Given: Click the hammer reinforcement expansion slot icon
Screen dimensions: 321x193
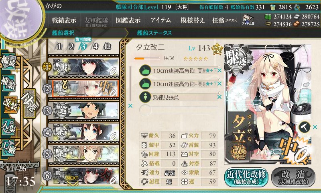Looking at the screenshot, I should point(304,127).
